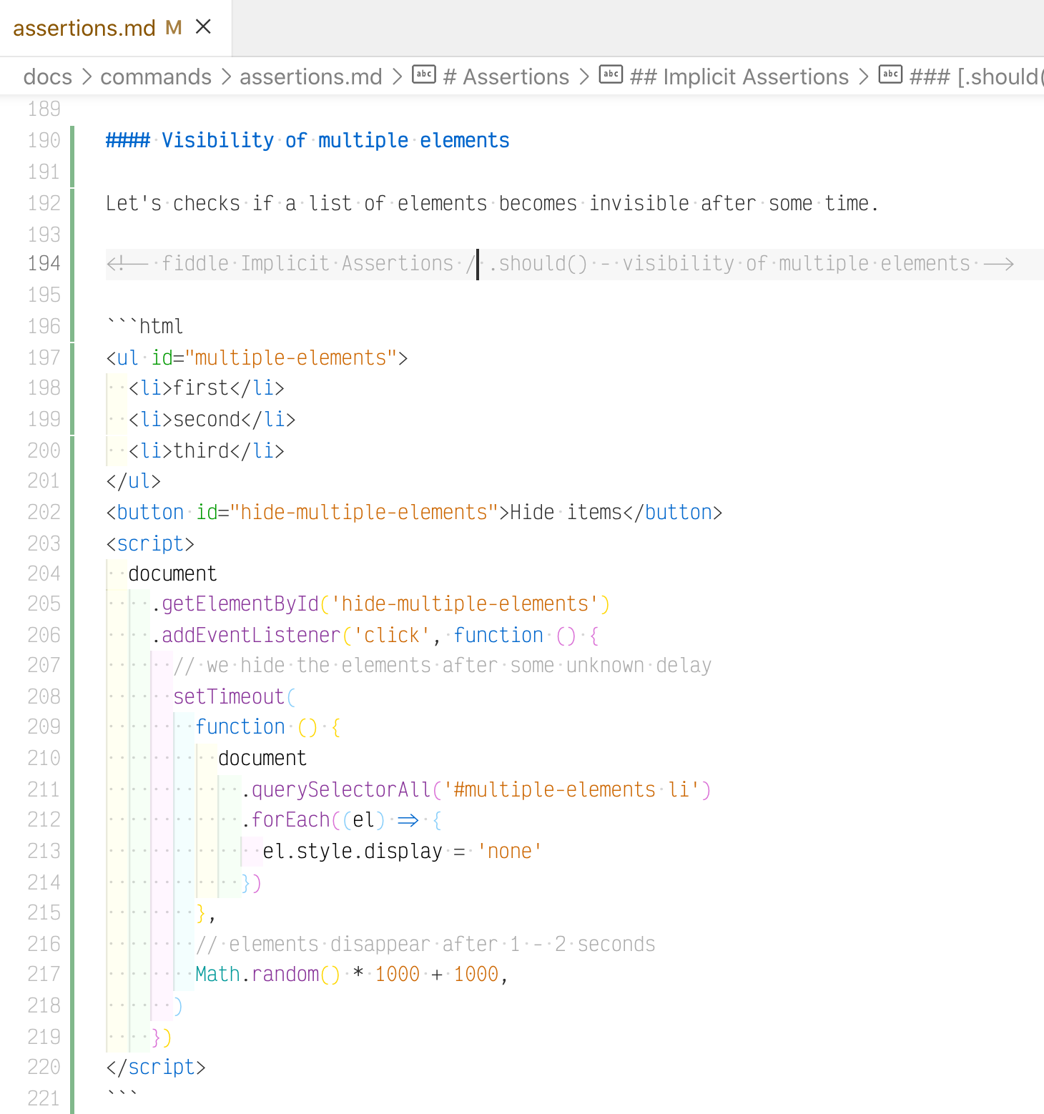Click the '.addEventListener' call
1044x1114 pixels.
pyautogui.click(x=246, y=635)
